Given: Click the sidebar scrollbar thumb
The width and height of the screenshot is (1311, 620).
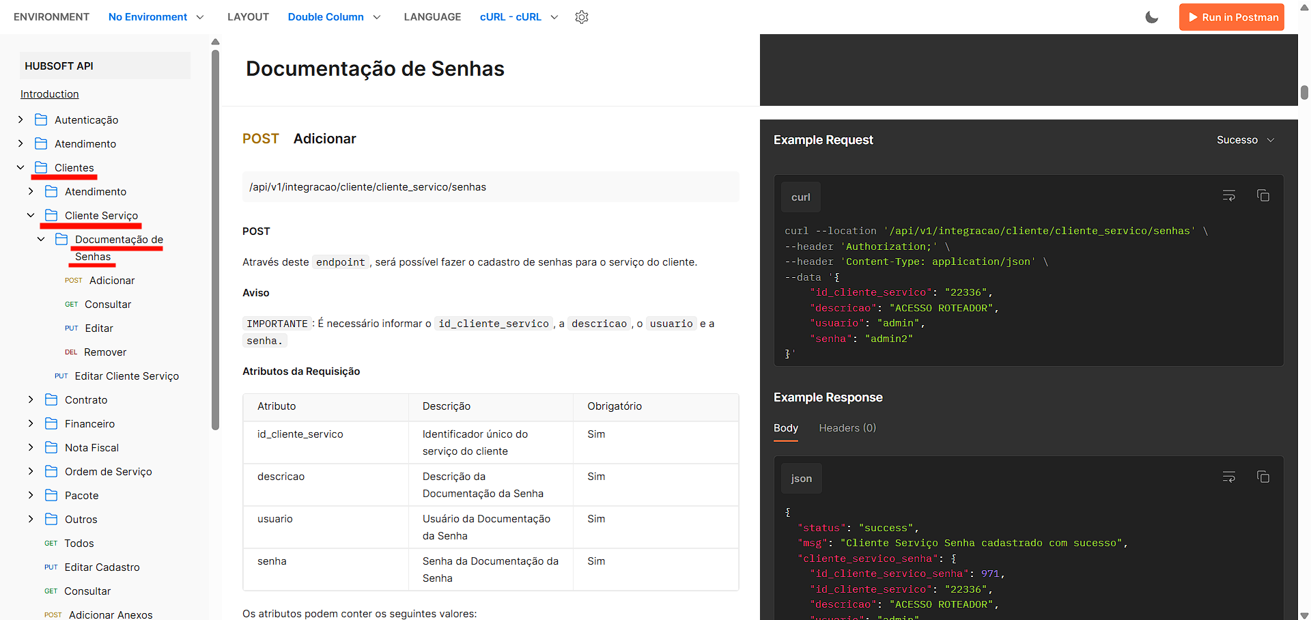Looking at the screenshot, I should point(215,239).
